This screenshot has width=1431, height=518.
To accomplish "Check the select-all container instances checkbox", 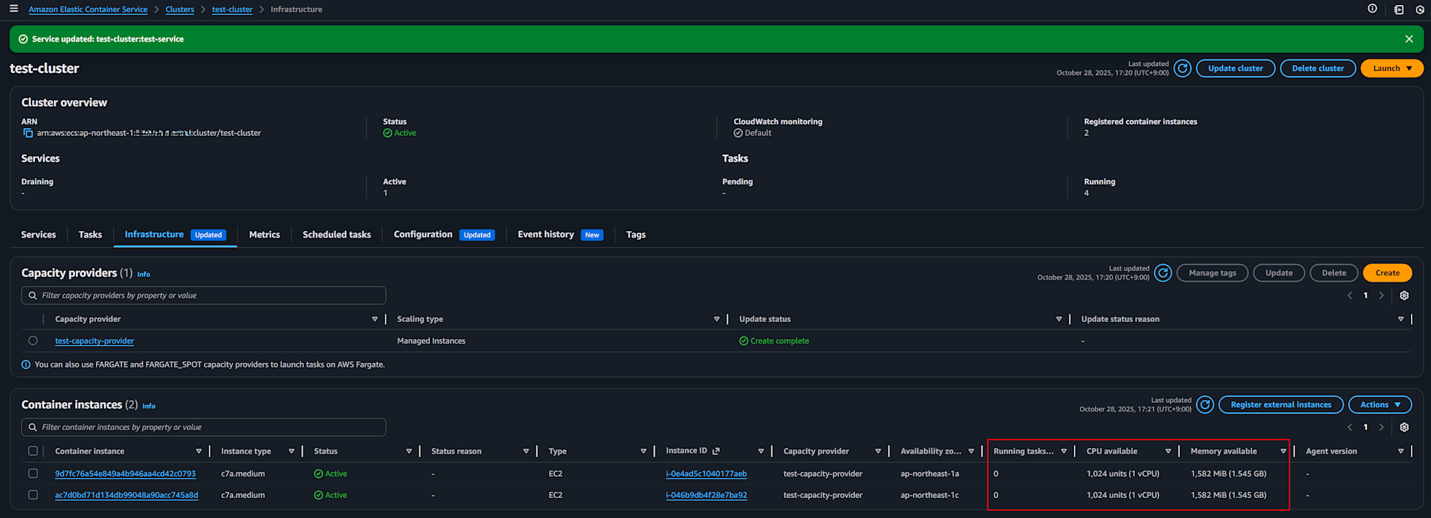I will 33,451.
